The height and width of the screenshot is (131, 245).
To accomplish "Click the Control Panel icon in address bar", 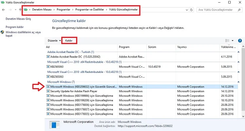I will [x=26, y=10].
